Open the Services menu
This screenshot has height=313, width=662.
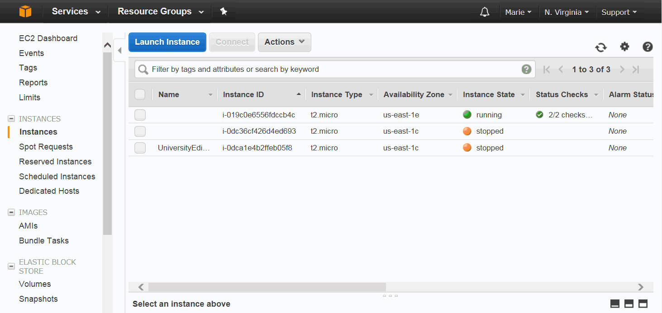[76, 12]
